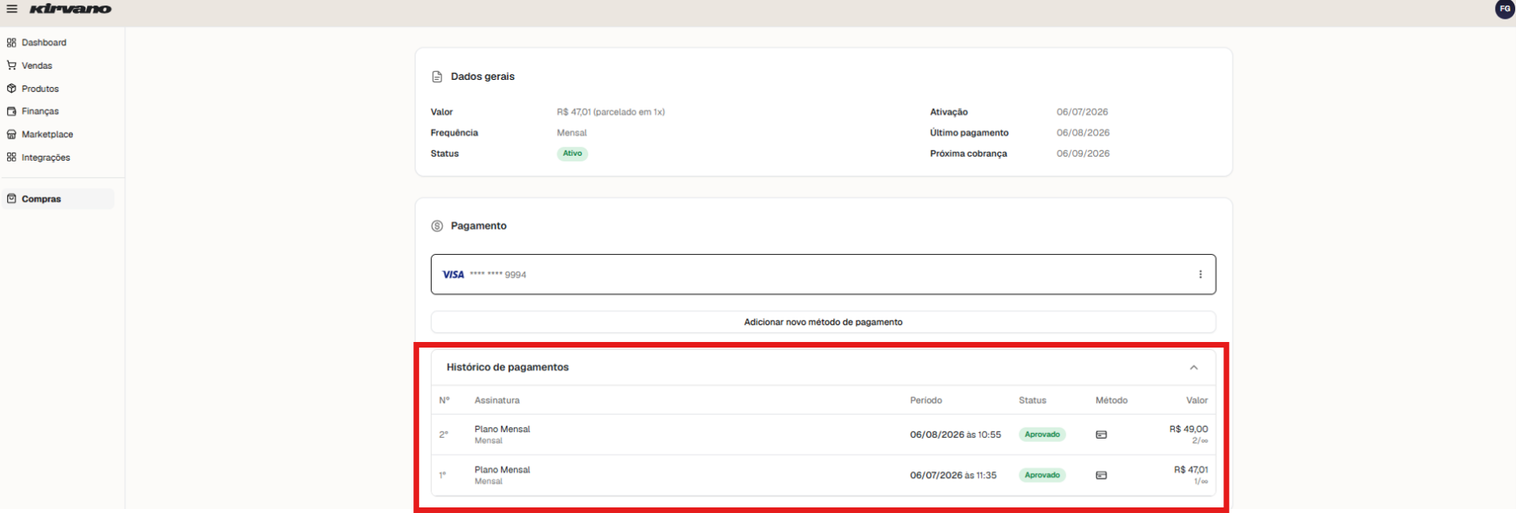Click the Dashboard grid icon

[x=11, y=42]
